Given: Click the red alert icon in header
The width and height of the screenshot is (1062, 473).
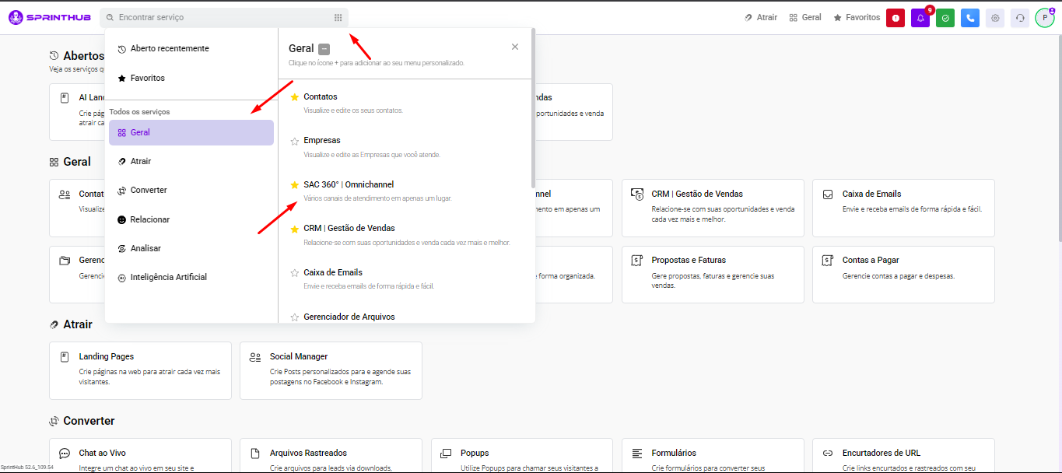Looking at the screenshot, I should 895,18.
